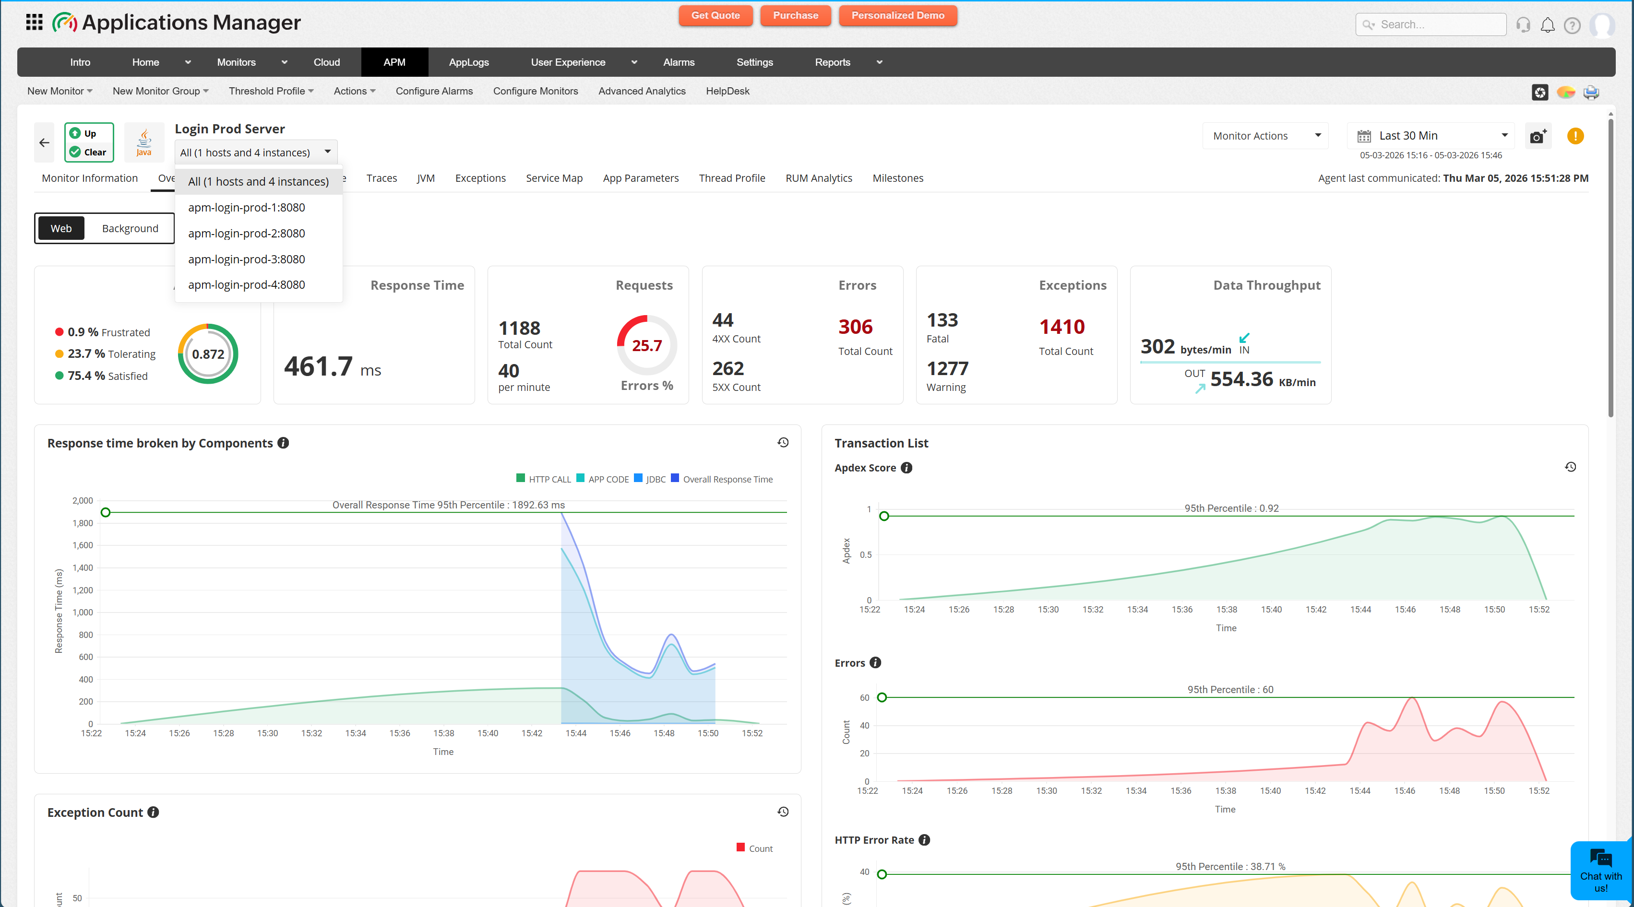Open New Monitor dropdown

click(x=60, y=91)
